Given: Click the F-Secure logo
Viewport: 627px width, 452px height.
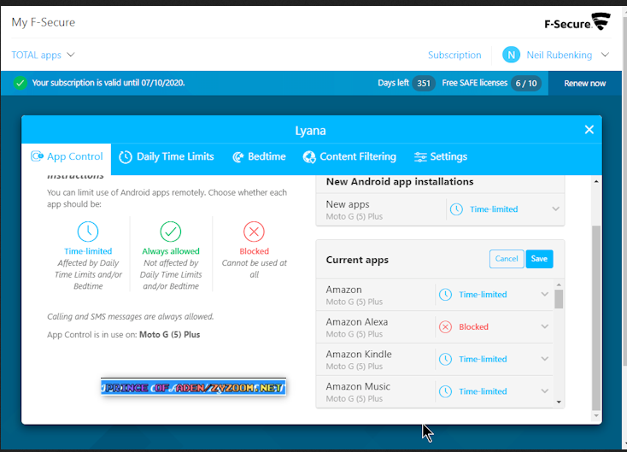Looking at the screenshot, I should pyautogui.click(x=577, y=22).
